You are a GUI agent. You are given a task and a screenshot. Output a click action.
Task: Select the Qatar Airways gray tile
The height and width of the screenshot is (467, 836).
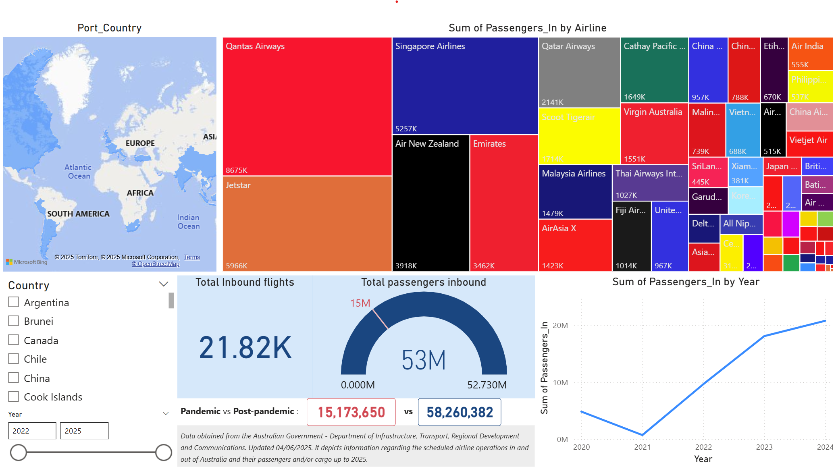coord(579,73)
